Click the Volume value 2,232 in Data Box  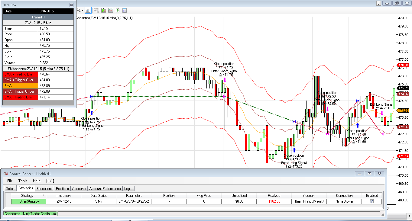coord(56,63)
